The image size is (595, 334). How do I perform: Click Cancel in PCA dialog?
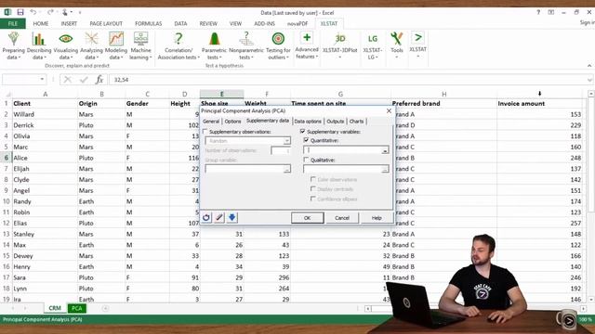(342, 218)
